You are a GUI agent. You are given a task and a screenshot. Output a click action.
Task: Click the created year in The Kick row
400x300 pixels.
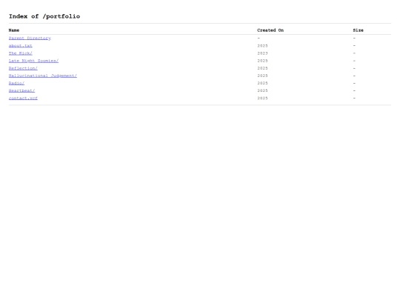[x=262, y=53]
